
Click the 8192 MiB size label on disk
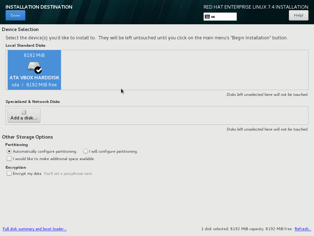click(x=34, y=55)
